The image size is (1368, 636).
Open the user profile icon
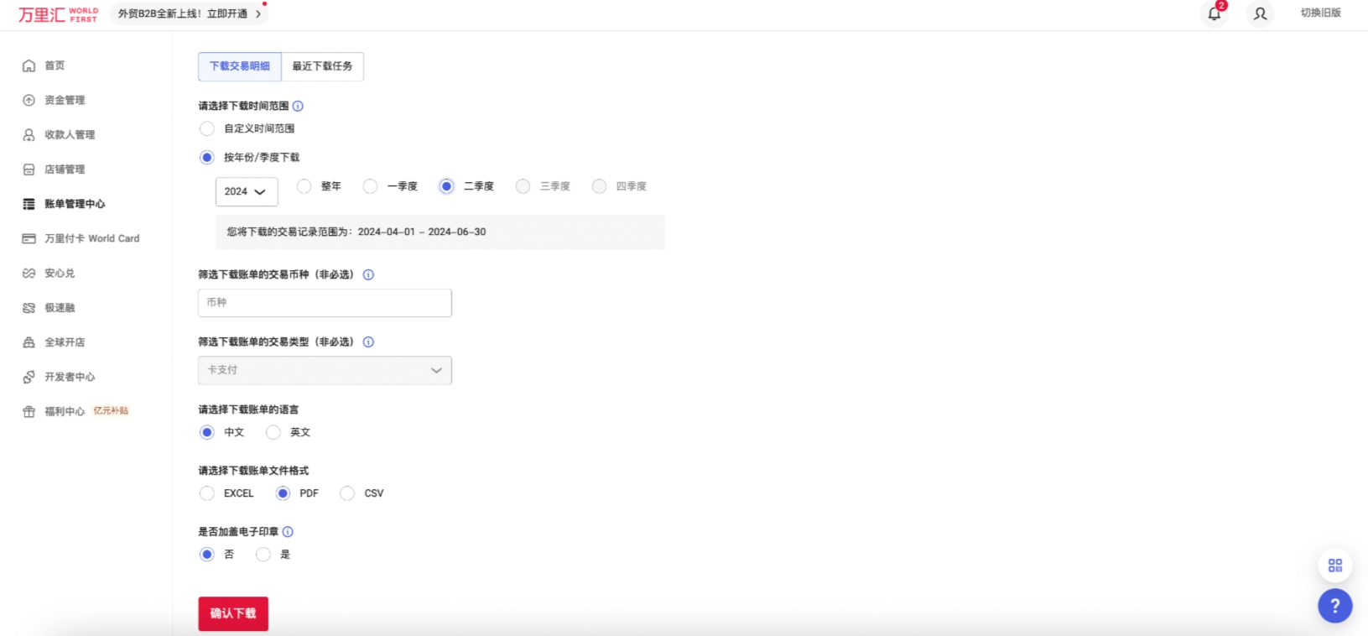[1260, 13]
